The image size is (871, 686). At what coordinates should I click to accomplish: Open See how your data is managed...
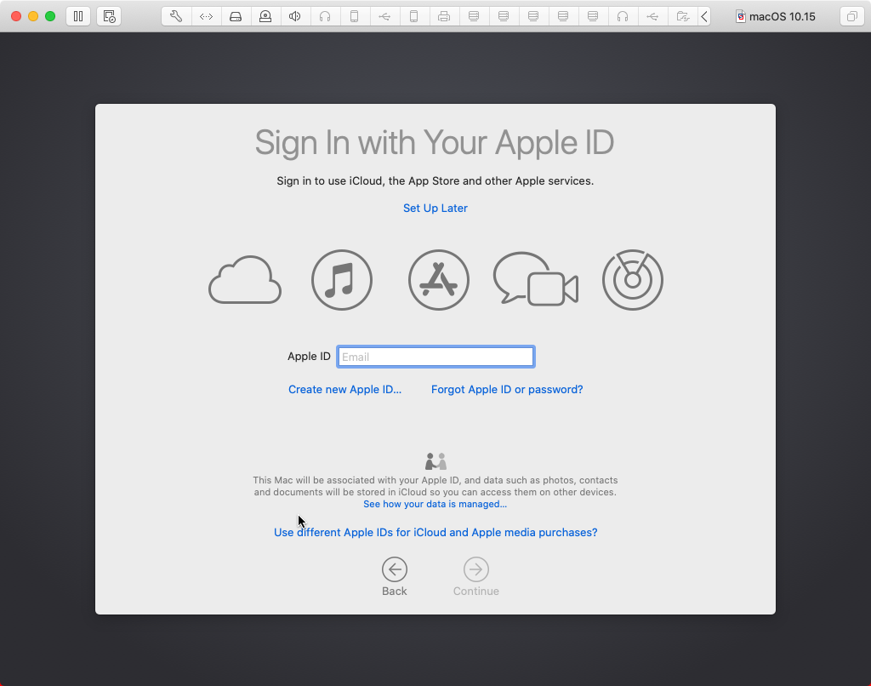435,504
